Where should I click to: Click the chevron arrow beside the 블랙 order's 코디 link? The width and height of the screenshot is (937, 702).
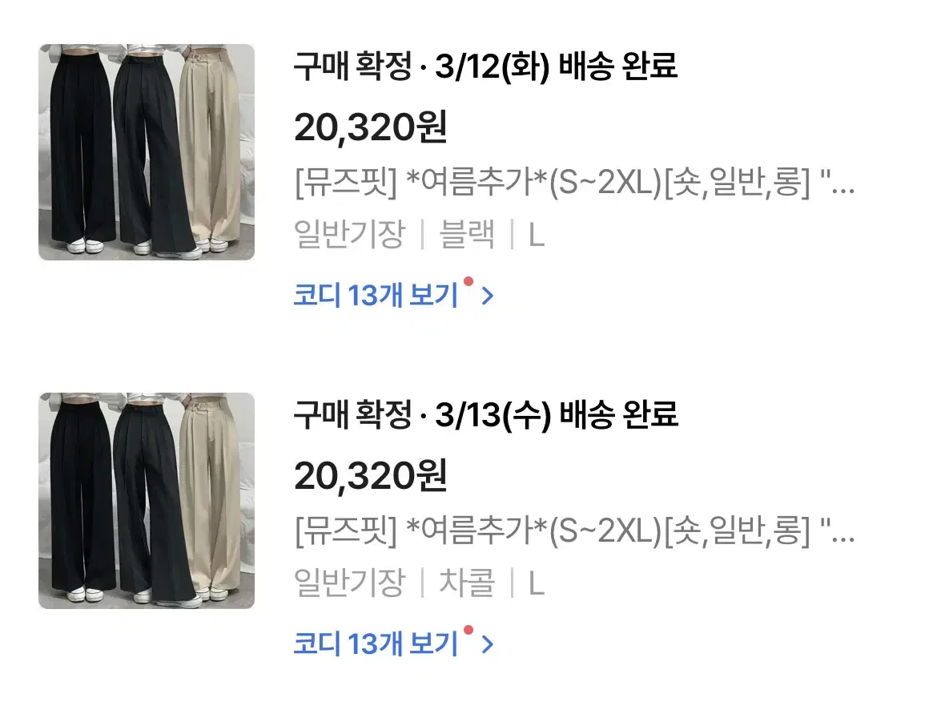click(488, 296)
